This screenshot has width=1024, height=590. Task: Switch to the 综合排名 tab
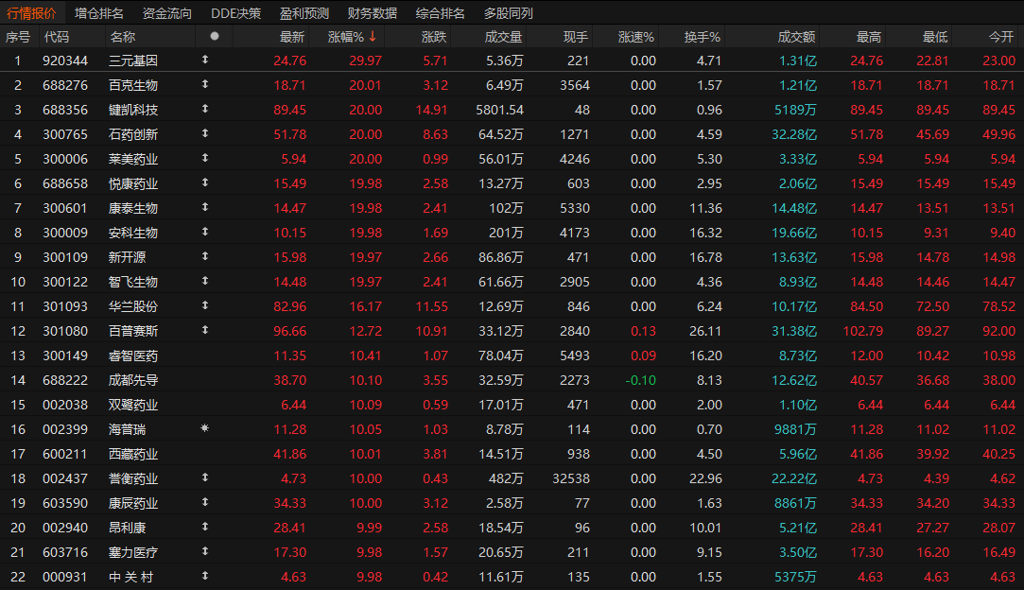coord(441,13)
